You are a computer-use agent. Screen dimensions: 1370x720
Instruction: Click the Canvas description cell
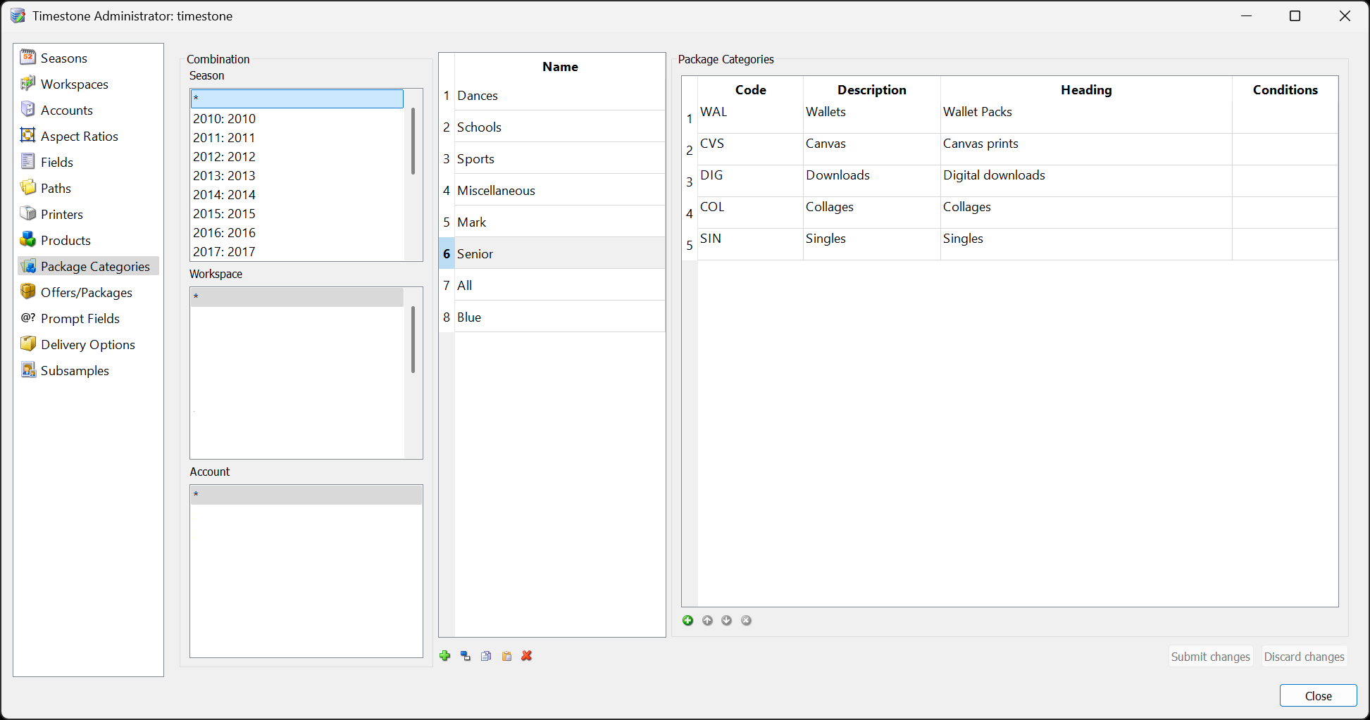(x=872, y=149)
